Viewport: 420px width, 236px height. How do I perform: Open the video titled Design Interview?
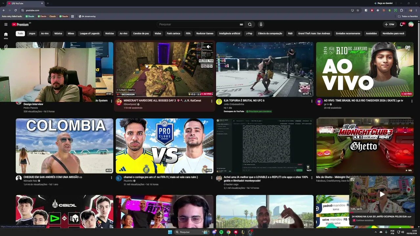pos(33,104)
